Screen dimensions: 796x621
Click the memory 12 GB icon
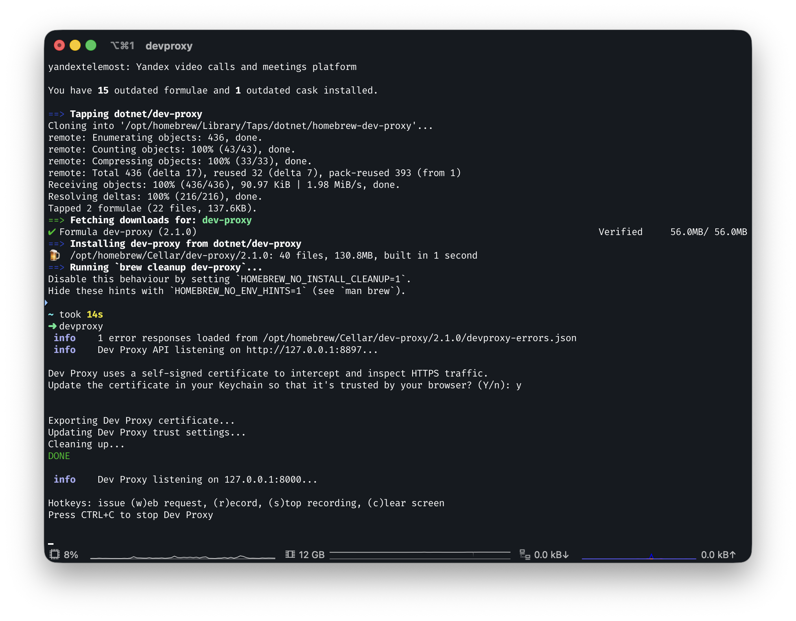coord(290,554)
